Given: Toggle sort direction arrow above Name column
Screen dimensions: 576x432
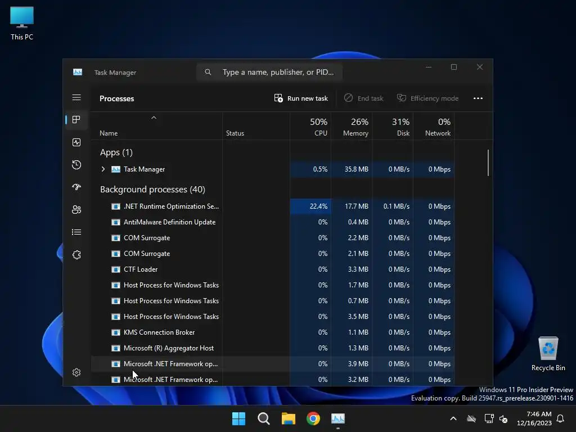Looking at the screenshot, I should point(154,118).
